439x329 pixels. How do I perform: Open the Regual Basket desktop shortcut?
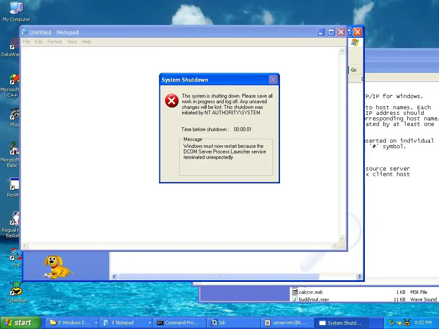click(x=11, y=225)
